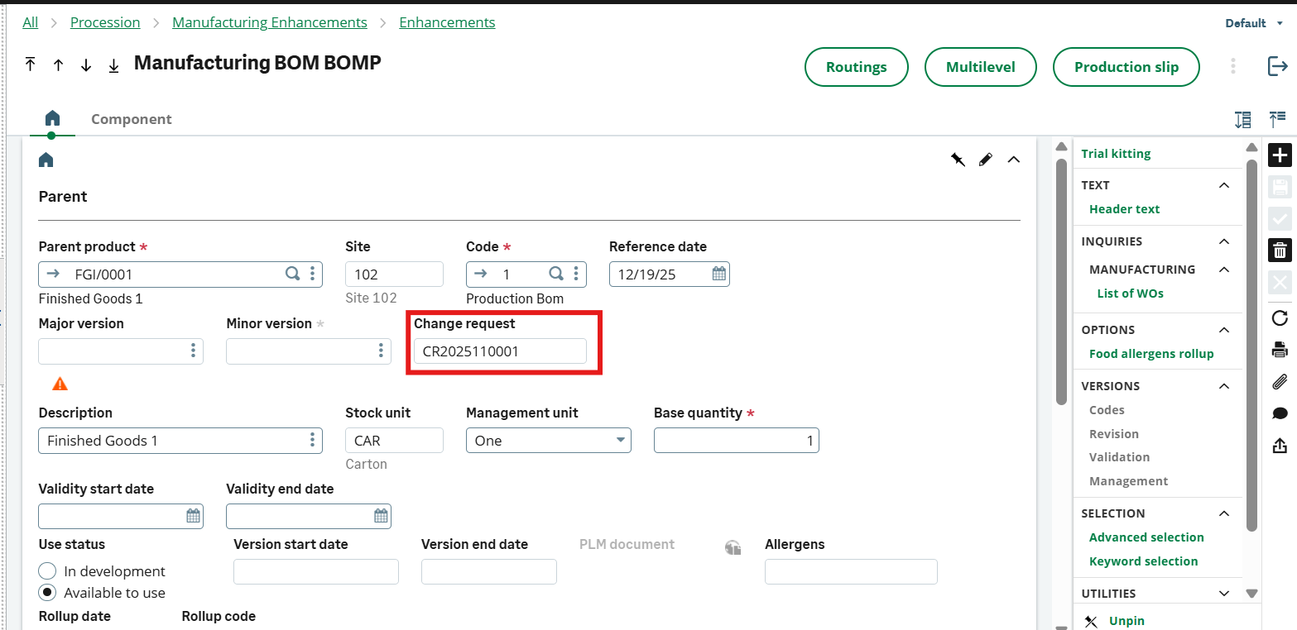Open the overflow menu beside Production slip

(1232, 66)
